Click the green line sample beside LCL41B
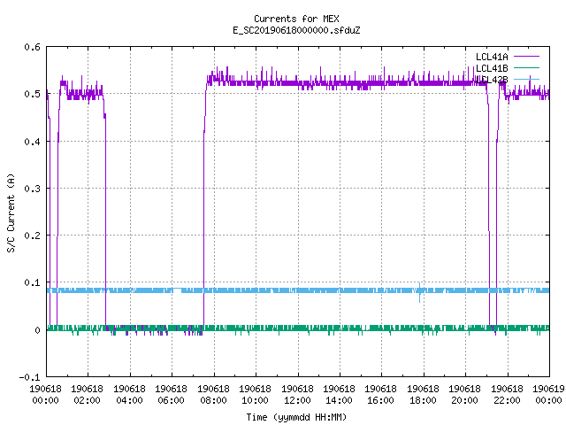This screenshot has width=566, height=425. pos(526,67)
